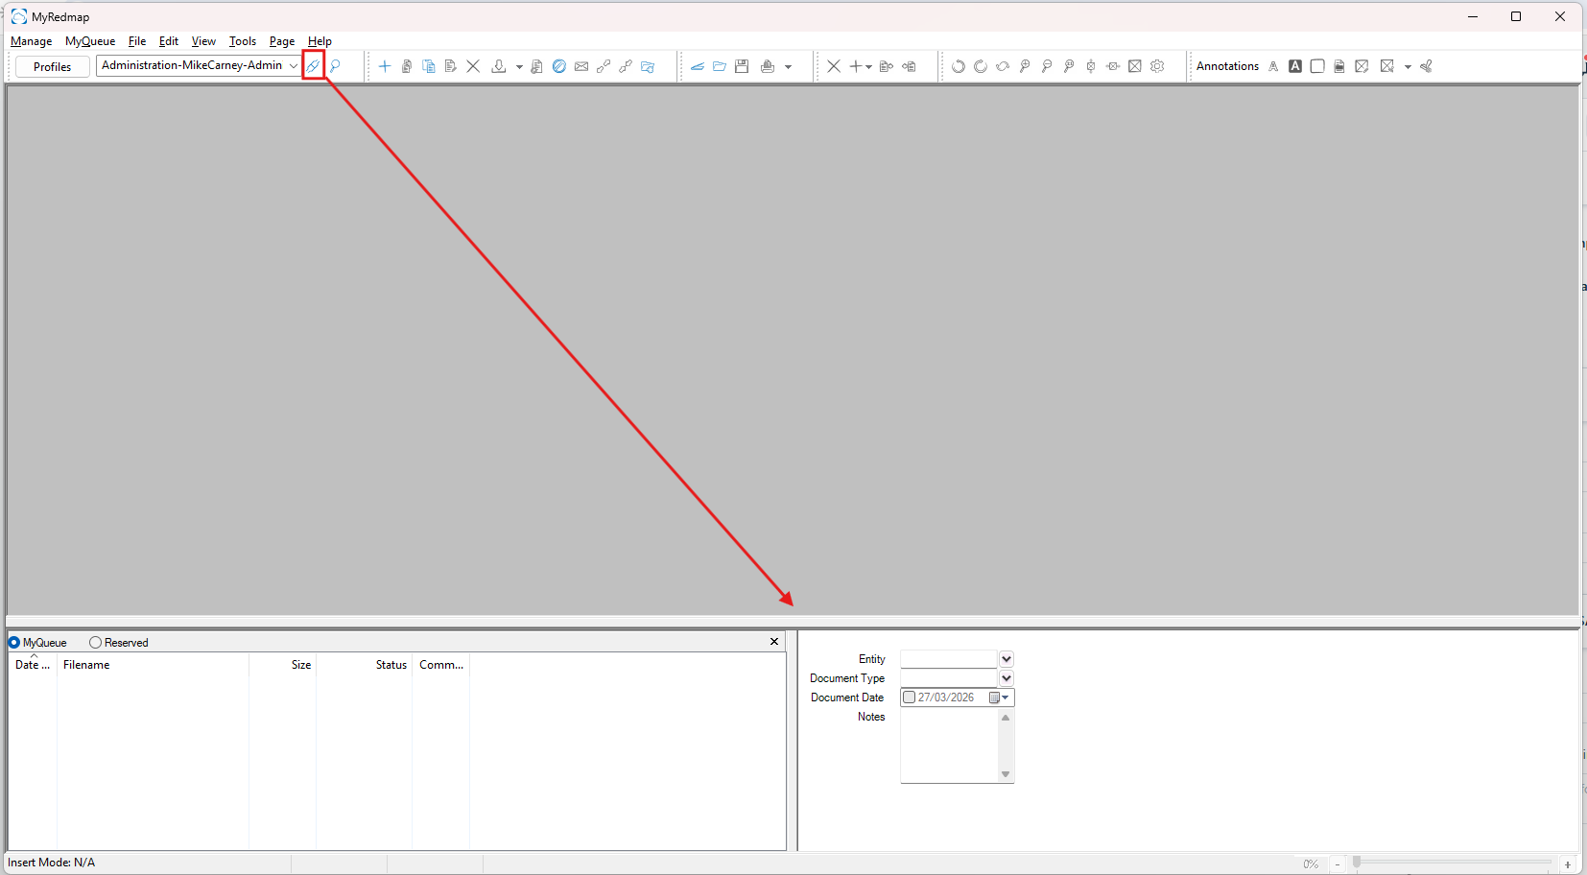This screenshot has width=1587, height=875.
Task: Open the dropdown arrow beside the download icon
Action: click(x=519, y=67)
